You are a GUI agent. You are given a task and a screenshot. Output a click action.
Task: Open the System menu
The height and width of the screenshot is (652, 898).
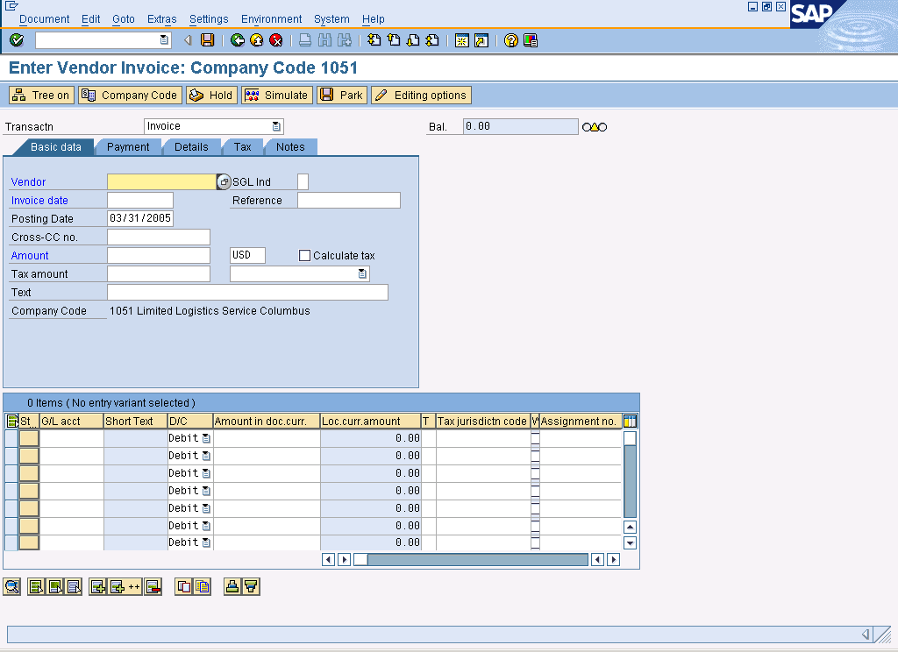(331, 19)
